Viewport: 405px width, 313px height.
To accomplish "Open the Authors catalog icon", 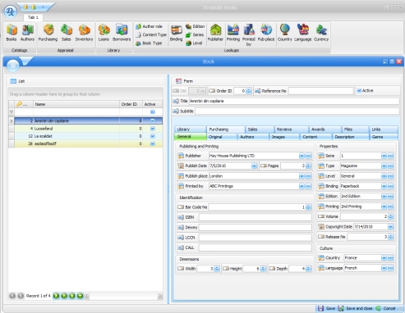I will (x=27, y=33).
